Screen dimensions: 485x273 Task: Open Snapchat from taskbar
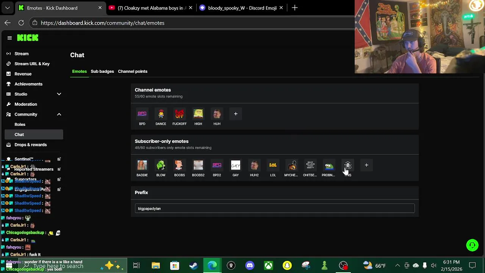pos(287,265)
